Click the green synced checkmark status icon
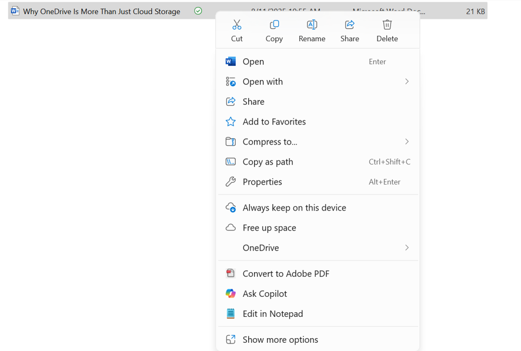 click(198, 11)
